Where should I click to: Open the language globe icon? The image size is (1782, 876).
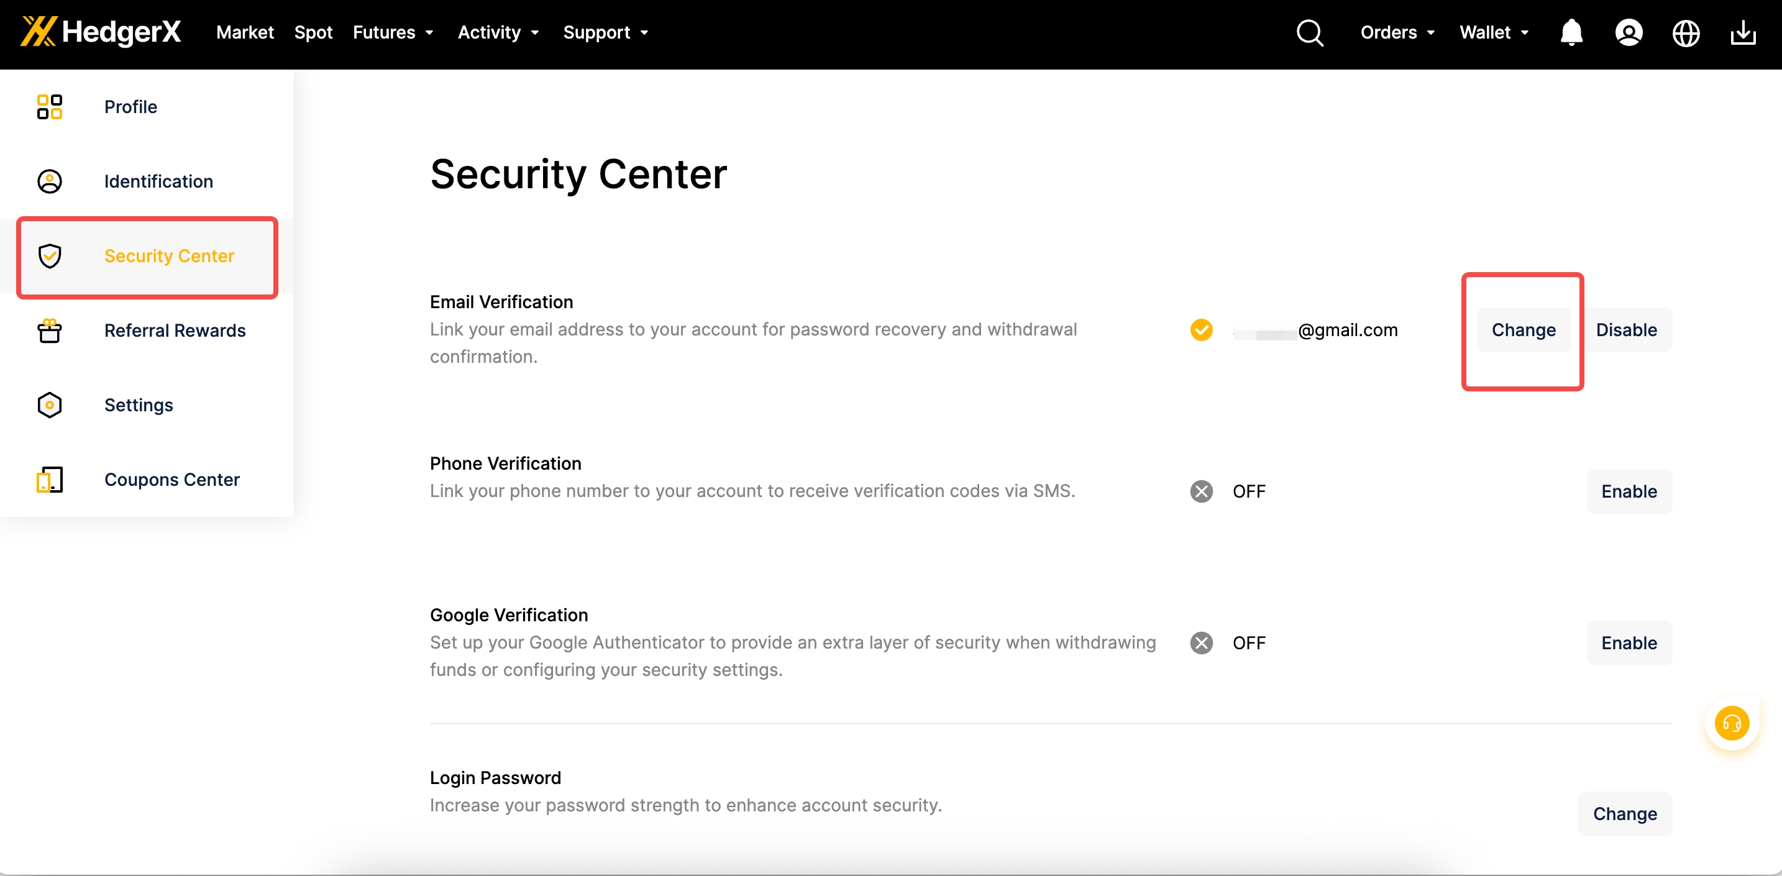pos(1686,32)
